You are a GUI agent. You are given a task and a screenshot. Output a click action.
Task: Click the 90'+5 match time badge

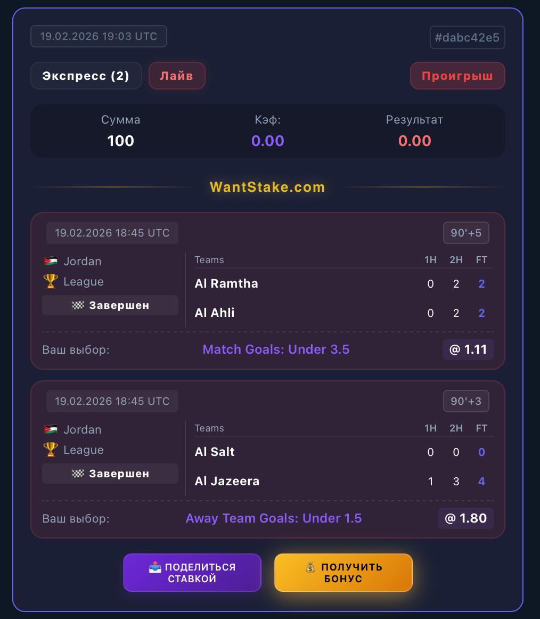[466, 233]
